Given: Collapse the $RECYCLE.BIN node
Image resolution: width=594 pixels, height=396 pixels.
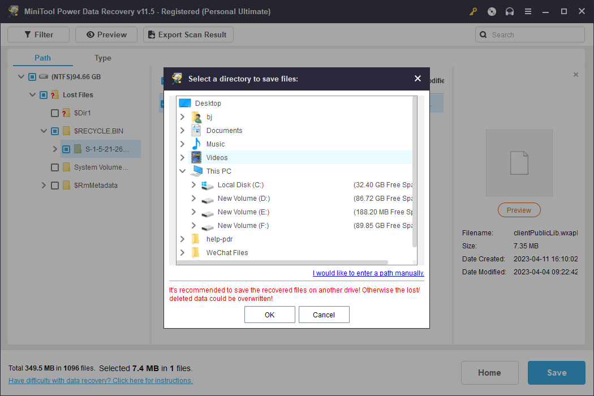Looking at the screenshot, I should 44,131.
